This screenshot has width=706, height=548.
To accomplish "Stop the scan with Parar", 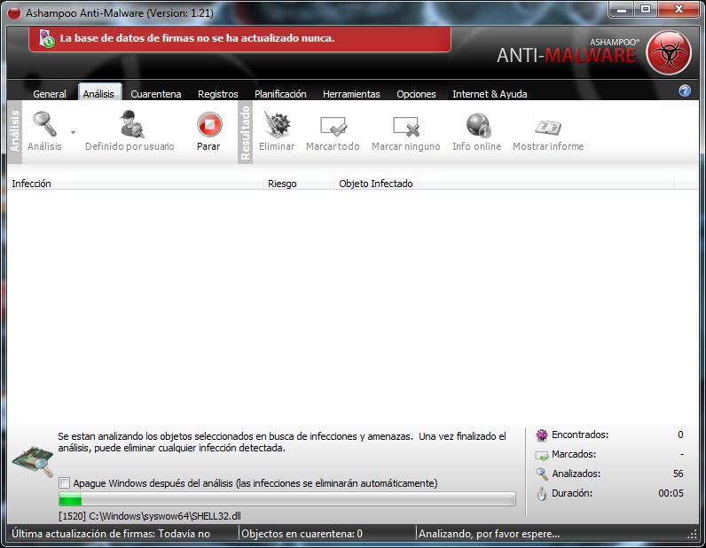I will coord(209,130).
